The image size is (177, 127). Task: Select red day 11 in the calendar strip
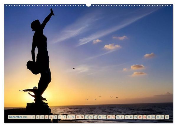(x=78, y=117)
